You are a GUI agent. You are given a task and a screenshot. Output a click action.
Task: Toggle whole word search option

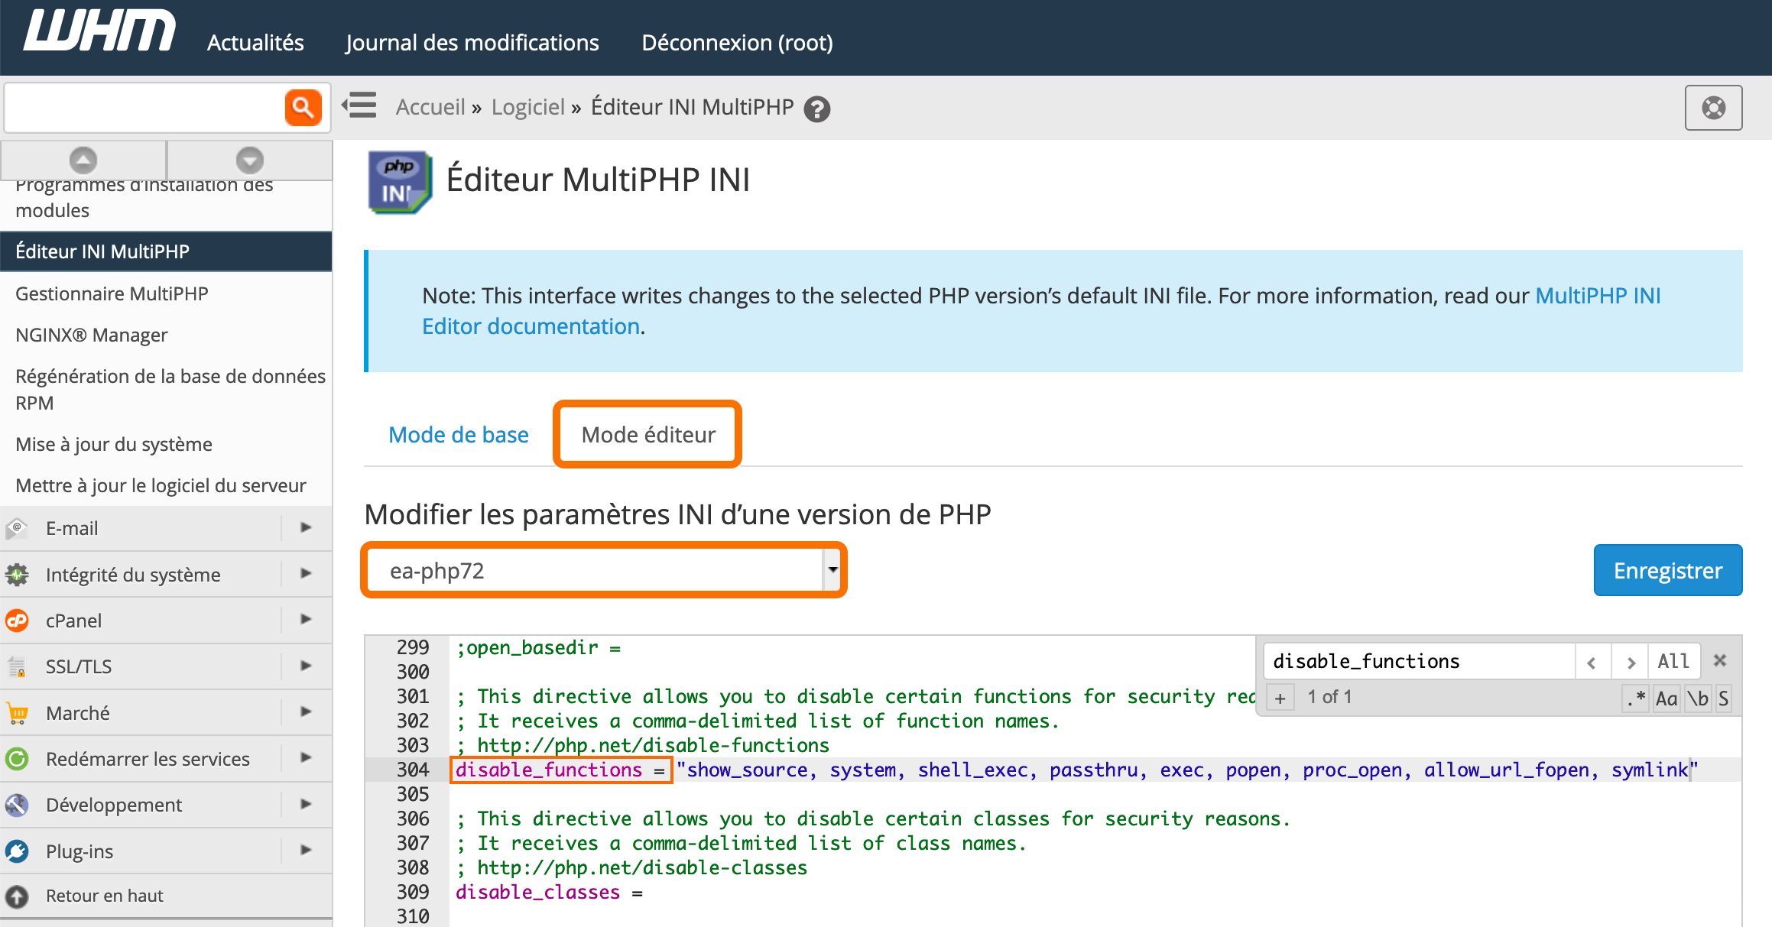pos(1698,698)
